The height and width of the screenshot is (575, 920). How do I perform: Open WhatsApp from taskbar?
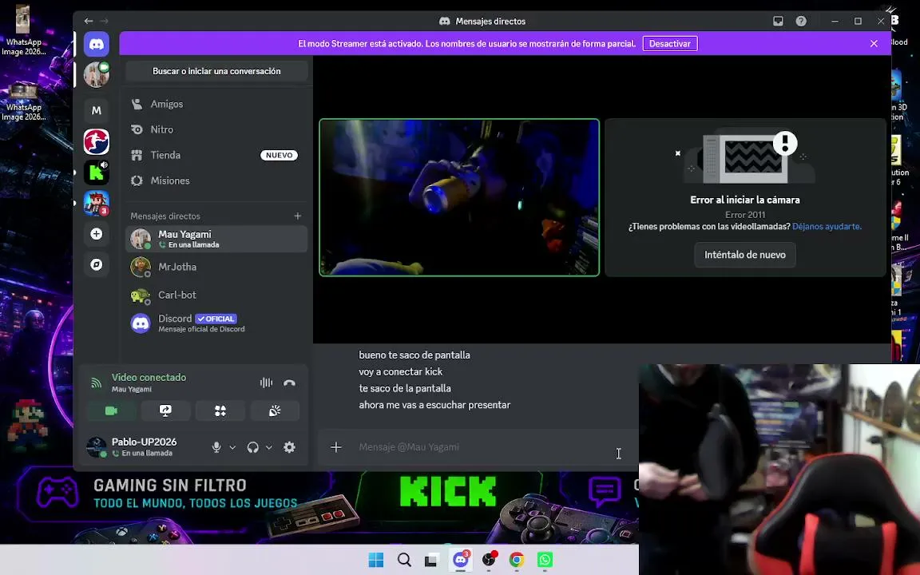point(545,560)
